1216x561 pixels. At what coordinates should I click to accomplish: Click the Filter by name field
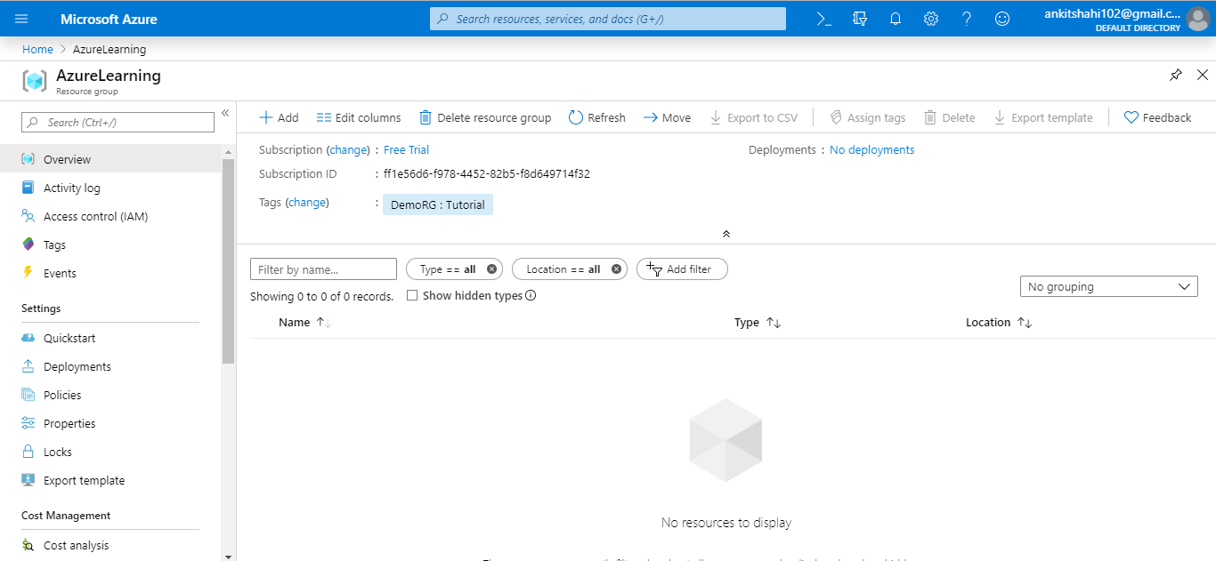click(x=323, y=269)
